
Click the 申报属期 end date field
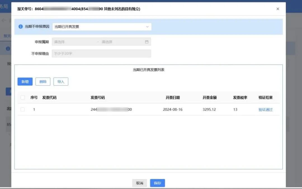click(x=122, y=42)
